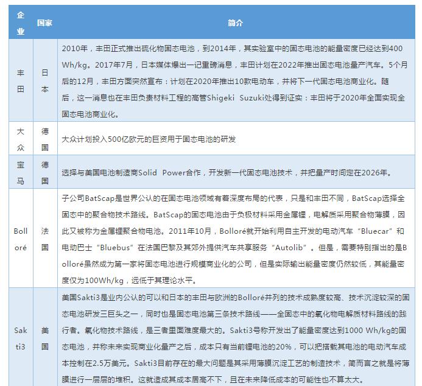422x386 pixels.
Task: Select the 美国 country cell
Action: pyautogui.click(x=45, y=337)
